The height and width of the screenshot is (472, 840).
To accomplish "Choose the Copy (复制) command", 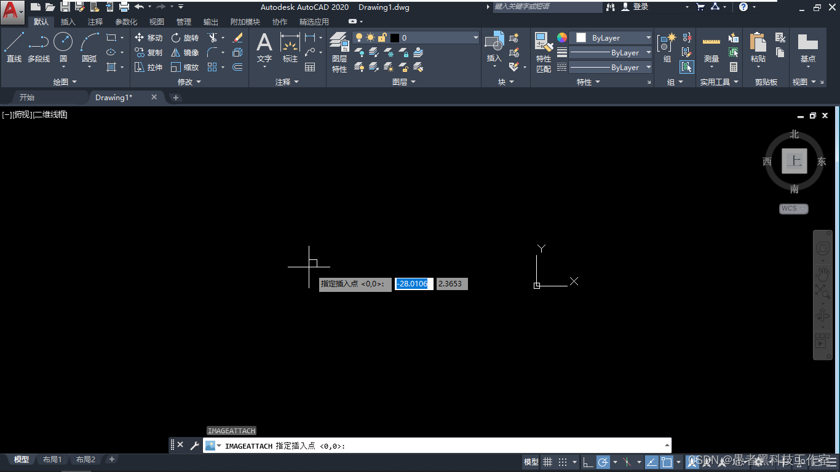I will (148, 52).
